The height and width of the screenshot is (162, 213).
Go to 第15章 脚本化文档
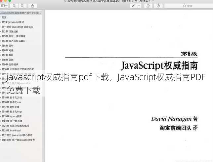tap(12, 98)
